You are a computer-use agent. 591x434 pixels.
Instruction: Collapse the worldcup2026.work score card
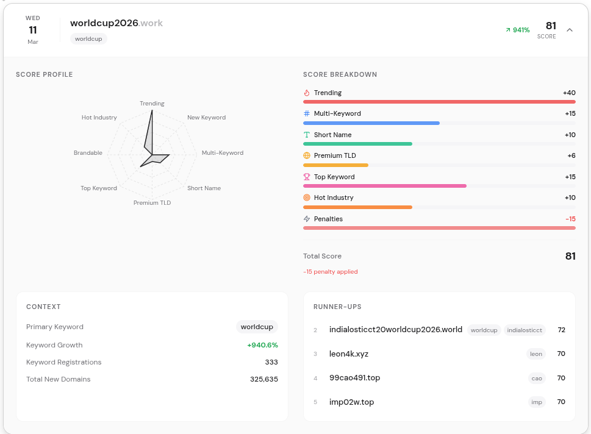[x=569, y=29]
